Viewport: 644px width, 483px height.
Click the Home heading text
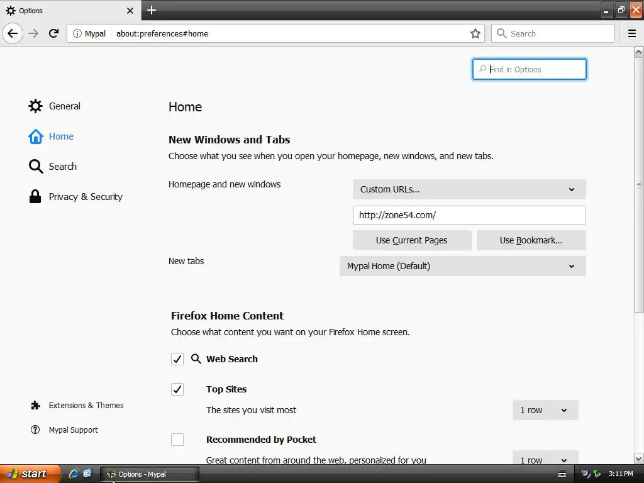(186, 107)
